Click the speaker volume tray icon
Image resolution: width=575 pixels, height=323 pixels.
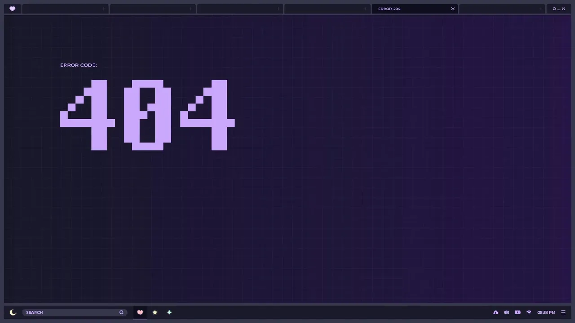pyautogui.click(x=506, y=312)
